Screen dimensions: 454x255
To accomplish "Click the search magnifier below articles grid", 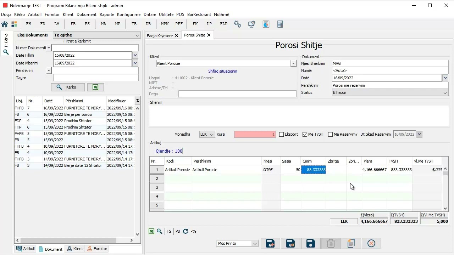I will point(160,231).
